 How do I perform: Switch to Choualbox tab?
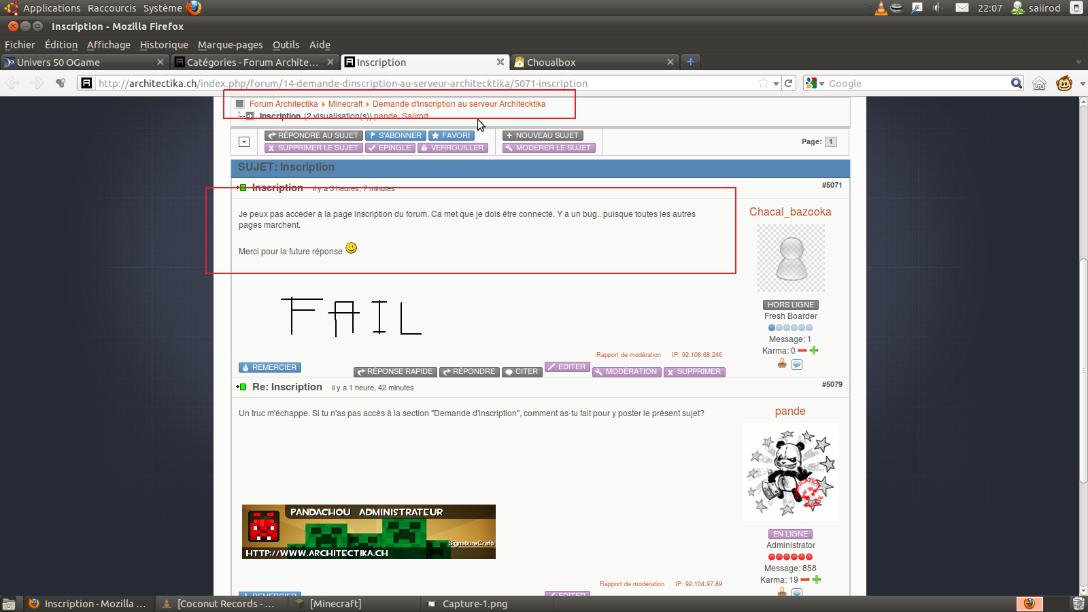(x=594, y=62)
